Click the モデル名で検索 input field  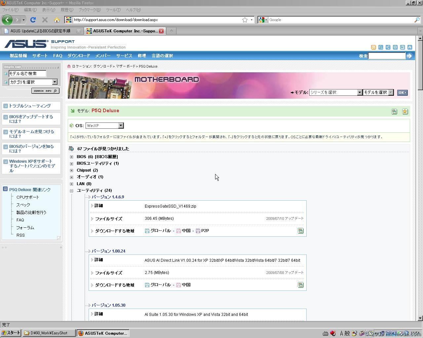click(27, 74)
